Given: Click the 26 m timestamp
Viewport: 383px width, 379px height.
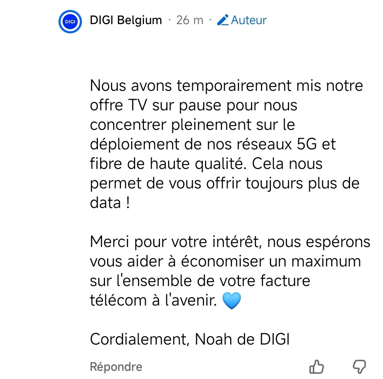Looking at the screenshot, I should coord(190,20).
